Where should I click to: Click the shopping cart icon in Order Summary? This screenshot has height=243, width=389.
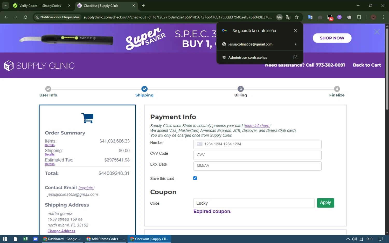point(87,118)
